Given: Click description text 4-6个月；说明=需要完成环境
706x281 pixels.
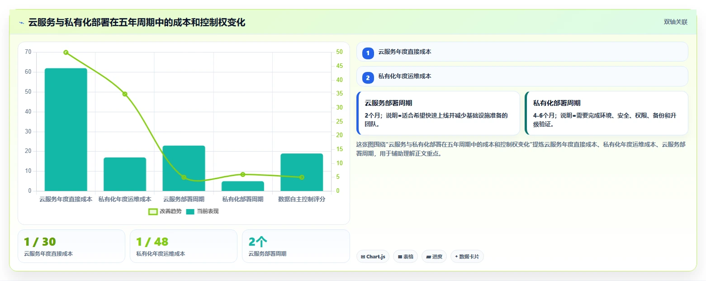Looking at the screenshot, I should (x=605, y=119).
